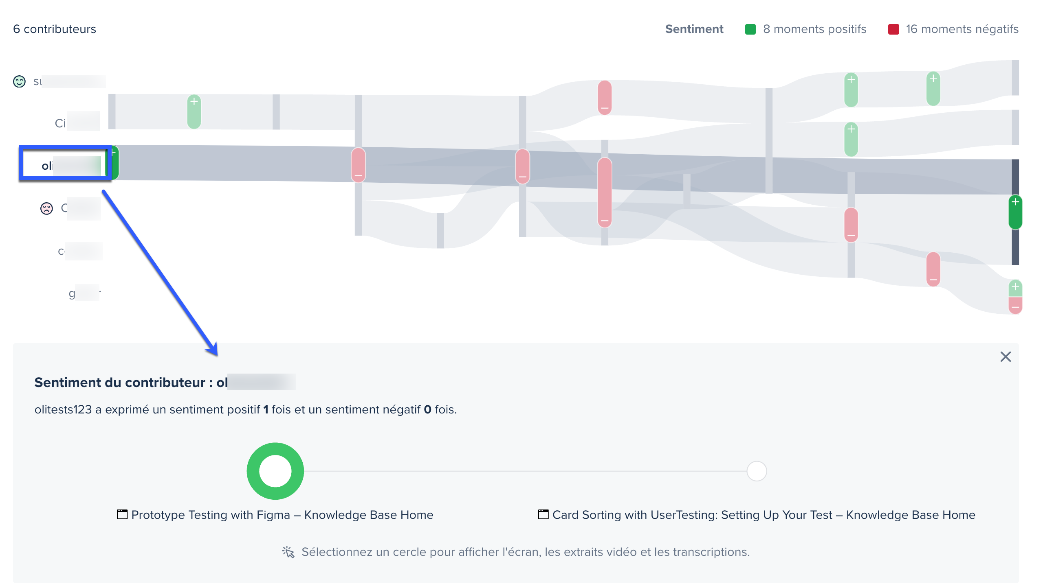The width and height of the screenshot is (1043, 586).
Task: Click the dark green positive marker at right edge
Action: point(1015,212)
